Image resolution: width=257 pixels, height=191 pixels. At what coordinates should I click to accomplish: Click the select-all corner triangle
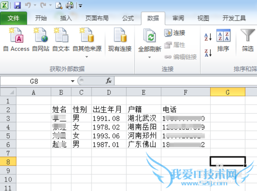click(x=8, y=92)
